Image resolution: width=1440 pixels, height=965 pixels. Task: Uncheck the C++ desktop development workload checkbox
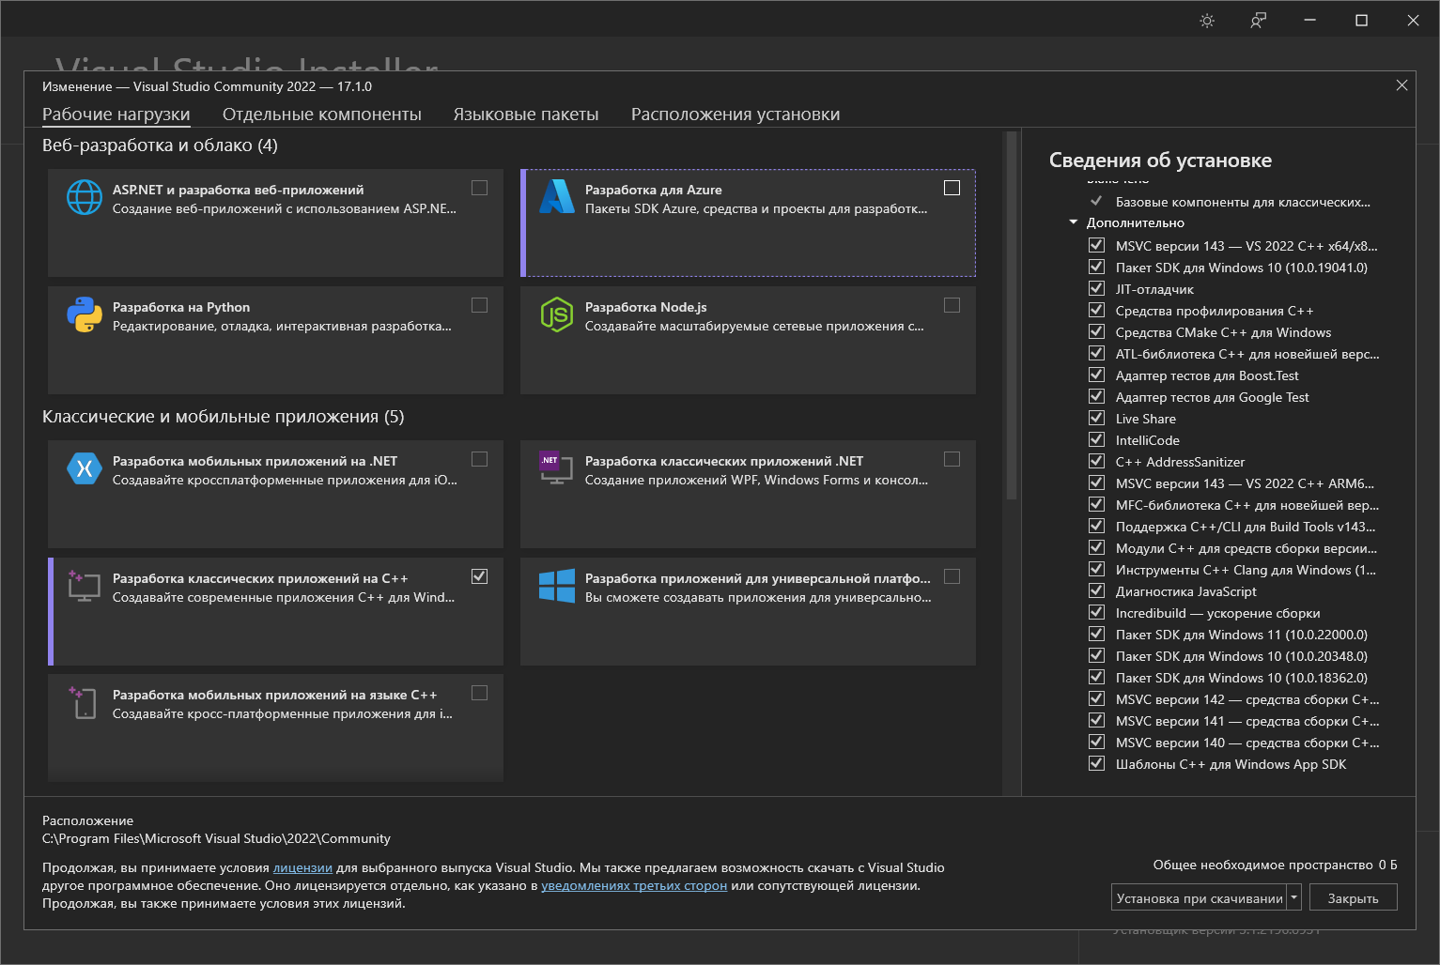click(x=479, y=576)
